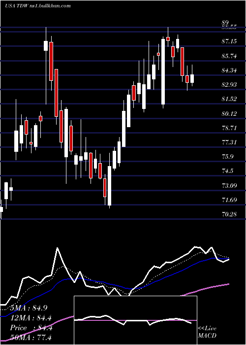Click the 'USA TDW ns1.bullkhan.com' header text
The height and width of the screenshot is (345, 246).
[x=38, y=6]
